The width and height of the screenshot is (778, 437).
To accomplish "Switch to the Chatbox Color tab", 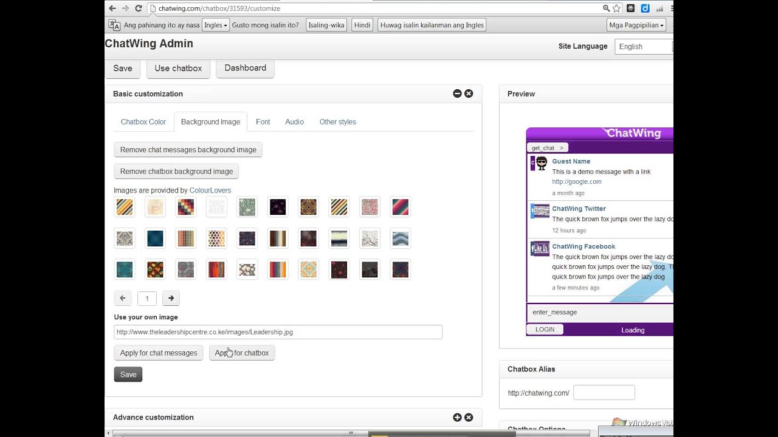I will (x=143, y=121).
